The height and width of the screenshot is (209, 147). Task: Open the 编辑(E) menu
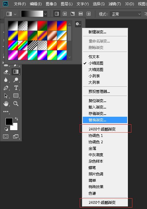tap(36, 4)
